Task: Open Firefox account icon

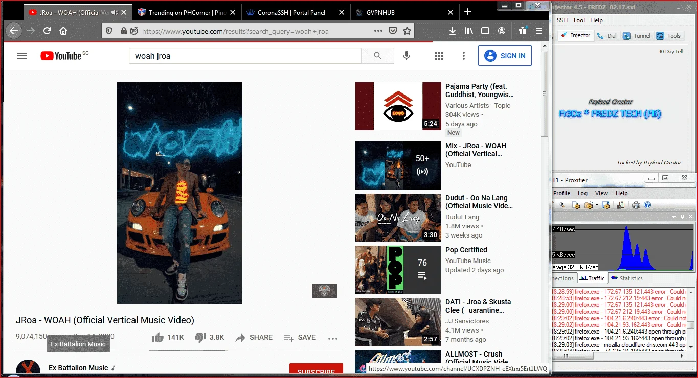Action: [x=502, y=31]
